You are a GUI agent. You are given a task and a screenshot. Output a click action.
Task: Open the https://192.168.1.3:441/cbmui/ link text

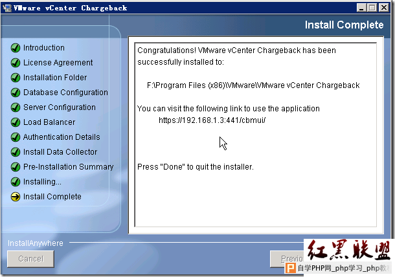[212, 120]
